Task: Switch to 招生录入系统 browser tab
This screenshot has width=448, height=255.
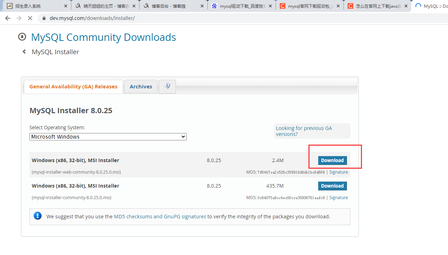Action: pos(37,6)
